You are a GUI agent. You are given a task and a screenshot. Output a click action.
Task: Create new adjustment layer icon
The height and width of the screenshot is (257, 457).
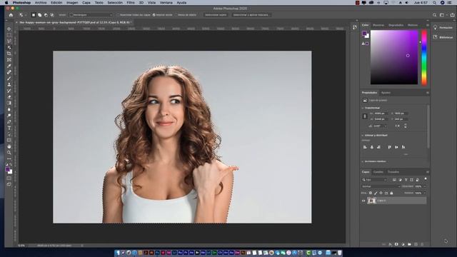[x=403, y=244]
